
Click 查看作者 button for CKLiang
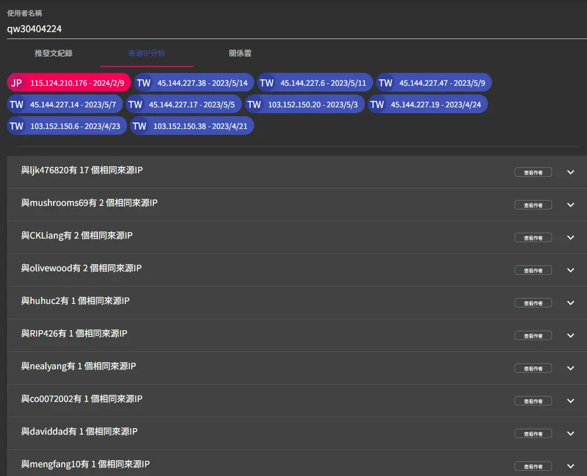533,237
